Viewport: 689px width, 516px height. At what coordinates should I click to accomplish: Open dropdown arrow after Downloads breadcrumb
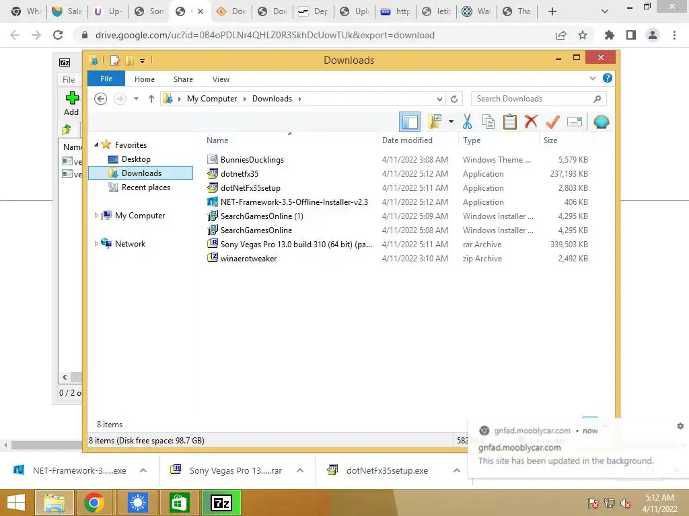tap(300, 99)
